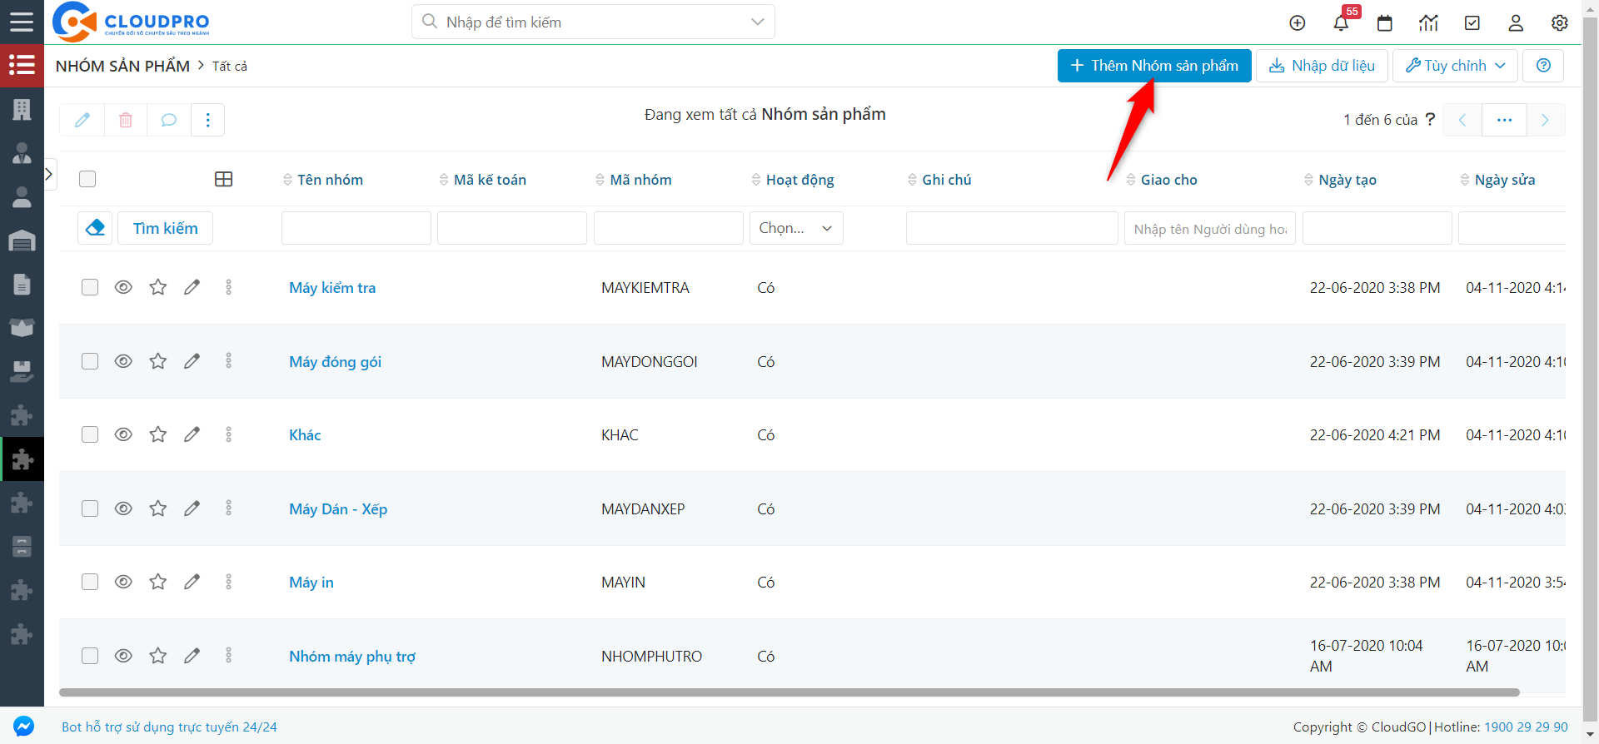This screenshot has width=1599, height=744.
Task: Star the Máy kiểm tra row
Action: click(157, 287)
